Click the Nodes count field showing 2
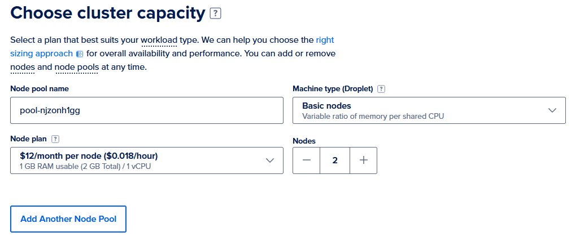580x241 pixels. [335, 160]
